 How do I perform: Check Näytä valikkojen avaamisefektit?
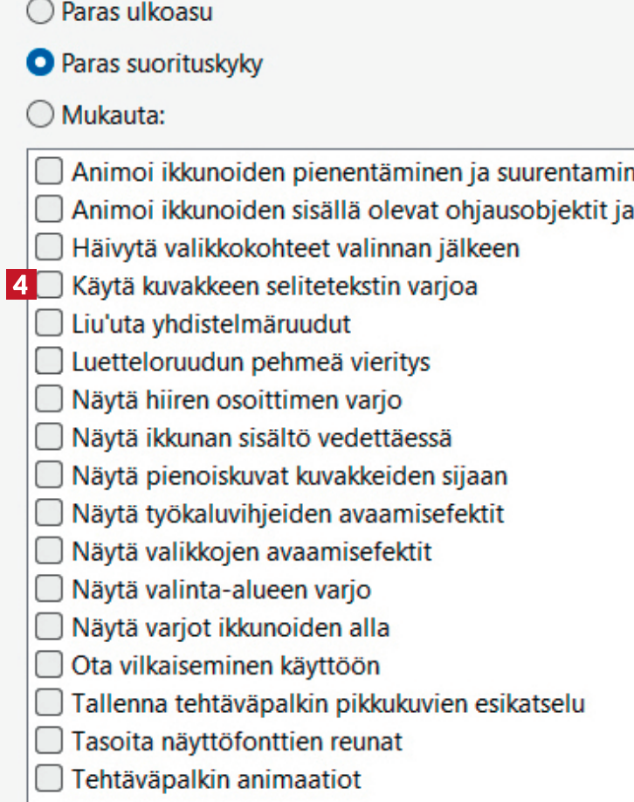[49, 552]
